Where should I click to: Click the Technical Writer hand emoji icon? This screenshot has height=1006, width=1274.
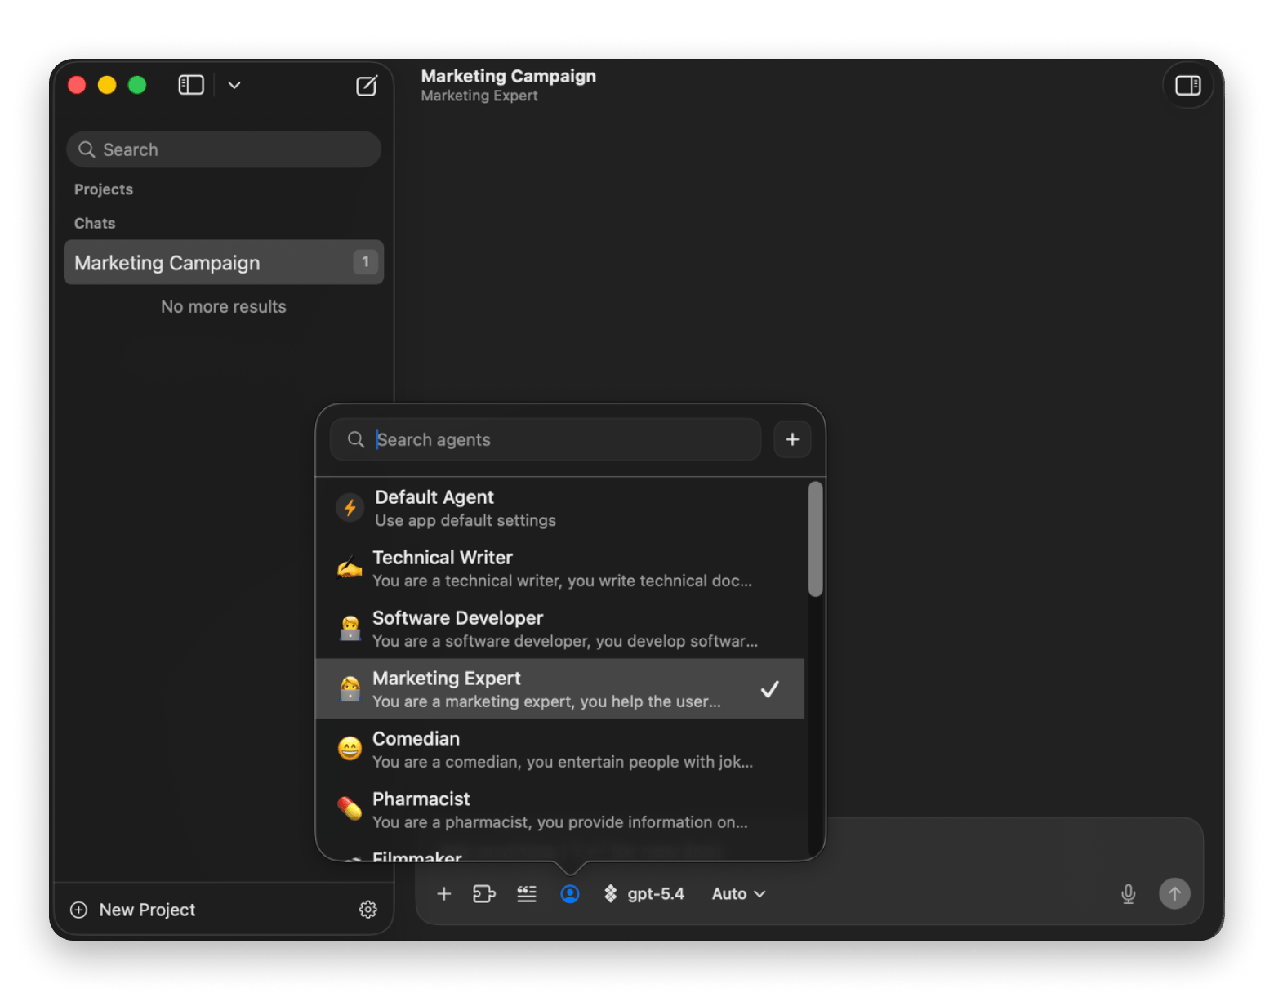coord(350,567)
